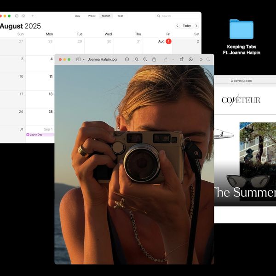276x276 pixels.
Task: Switch Calendar to Week view
Action: 92,16
